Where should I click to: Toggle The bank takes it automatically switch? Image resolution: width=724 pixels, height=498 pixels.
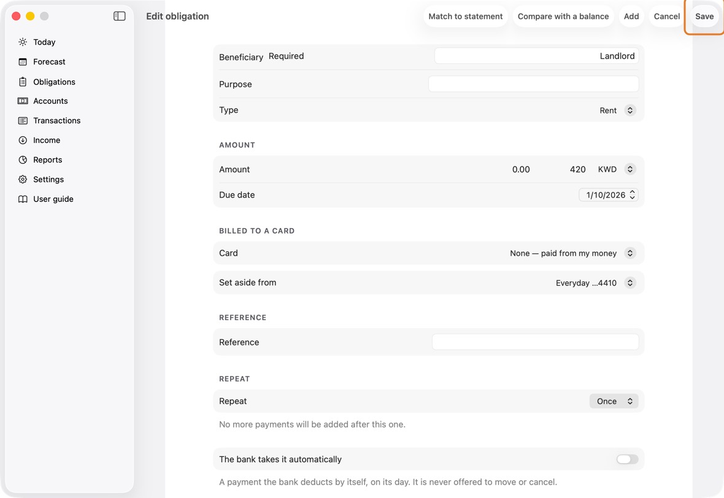point(627,459)
